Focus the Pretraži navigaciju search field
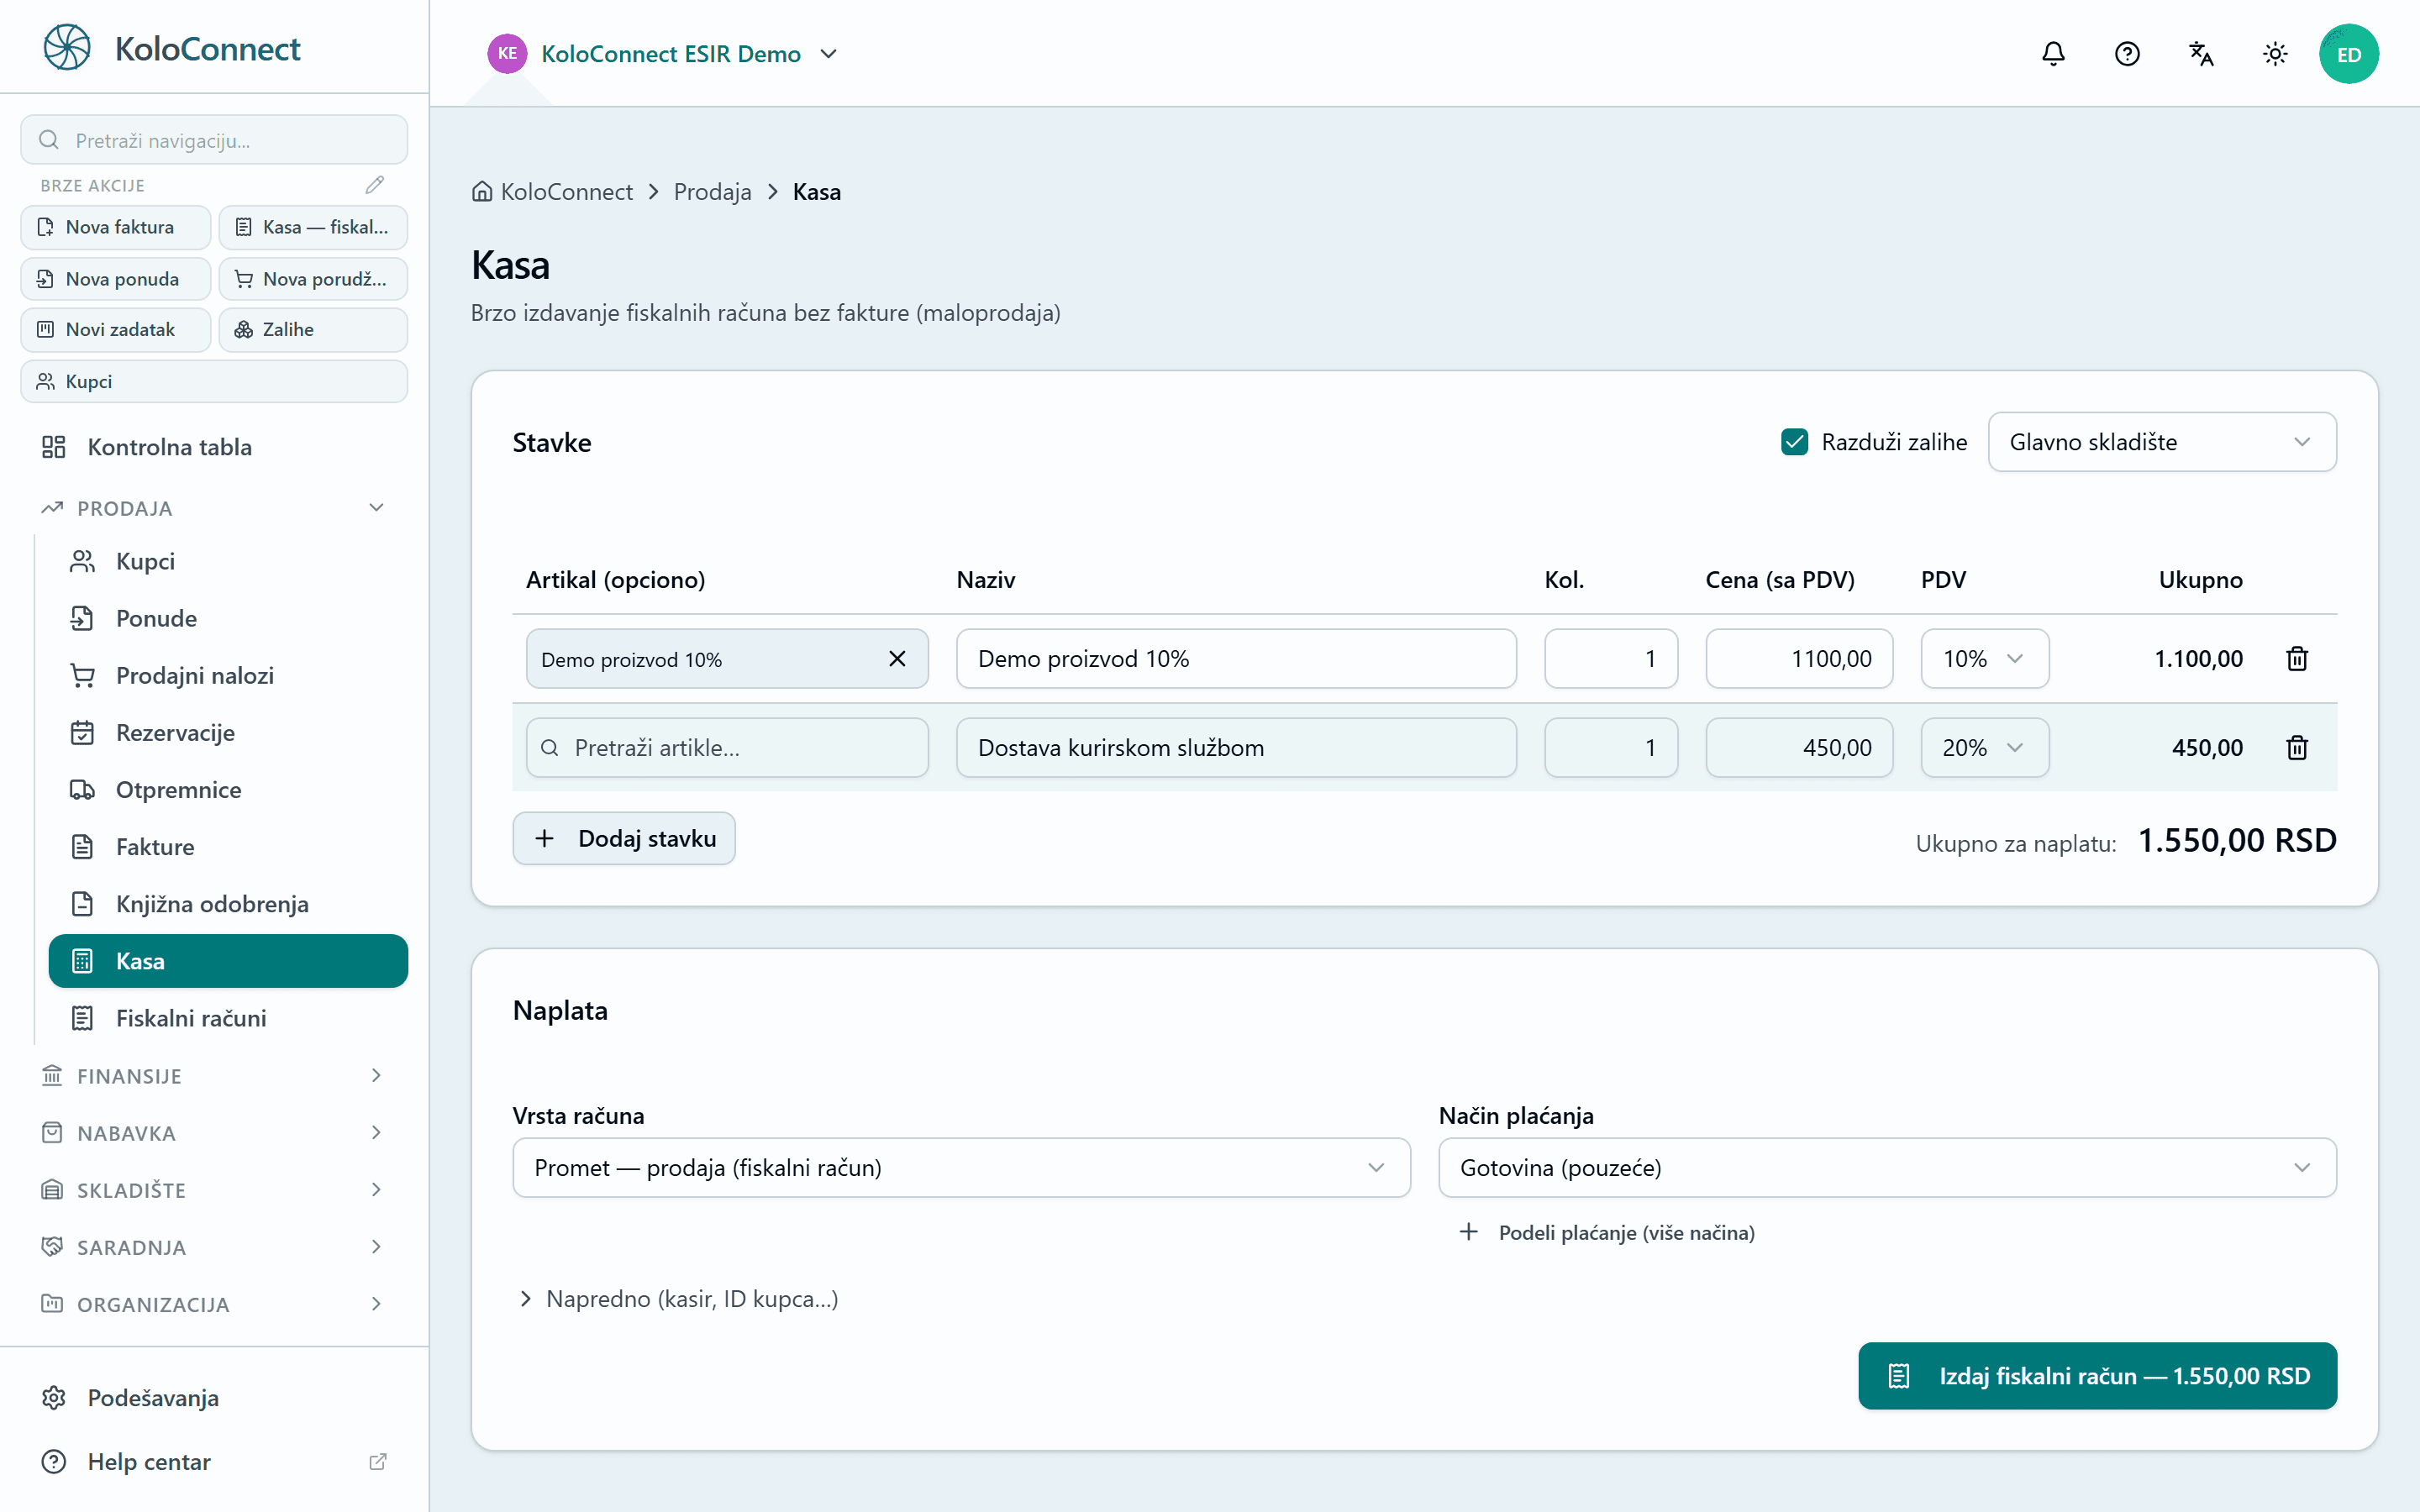Image resolution: width=2420 pixels, height=1512 pixels. (214, 140)
